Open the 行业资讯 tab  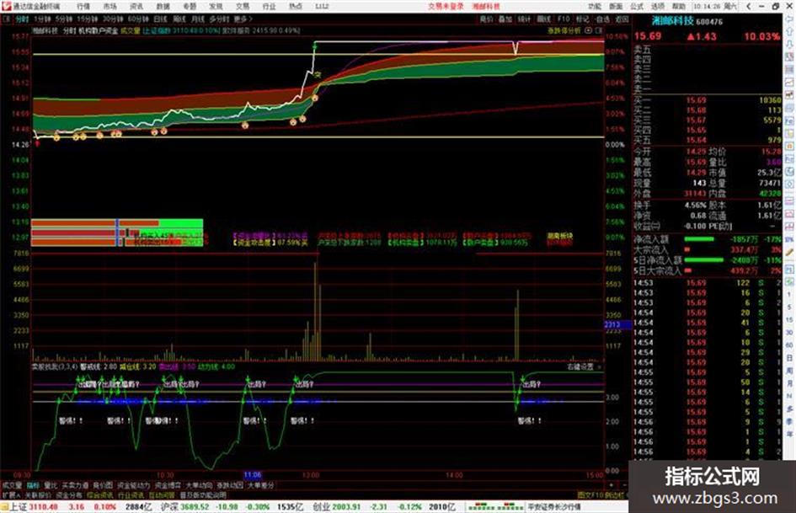(131, 494)
